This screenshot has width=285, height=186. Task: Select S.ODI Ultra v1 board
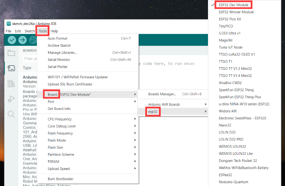pos(244,33)
